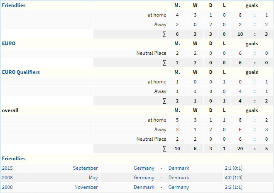Open Germany team link in 2008 row
This screenshot has width=274, height=193.
tap(144, 178)
